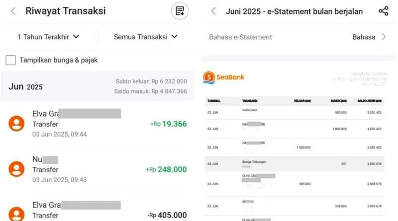The width and height of the screenshot is (398, 221).
Task: Open the Elva Gra +Rp 19.366 transaction
Action: (x=98, y=124)
